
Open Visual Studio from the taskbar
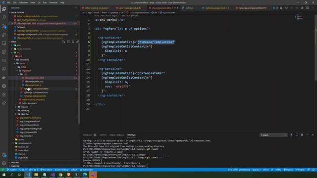[x=53, y=175]
